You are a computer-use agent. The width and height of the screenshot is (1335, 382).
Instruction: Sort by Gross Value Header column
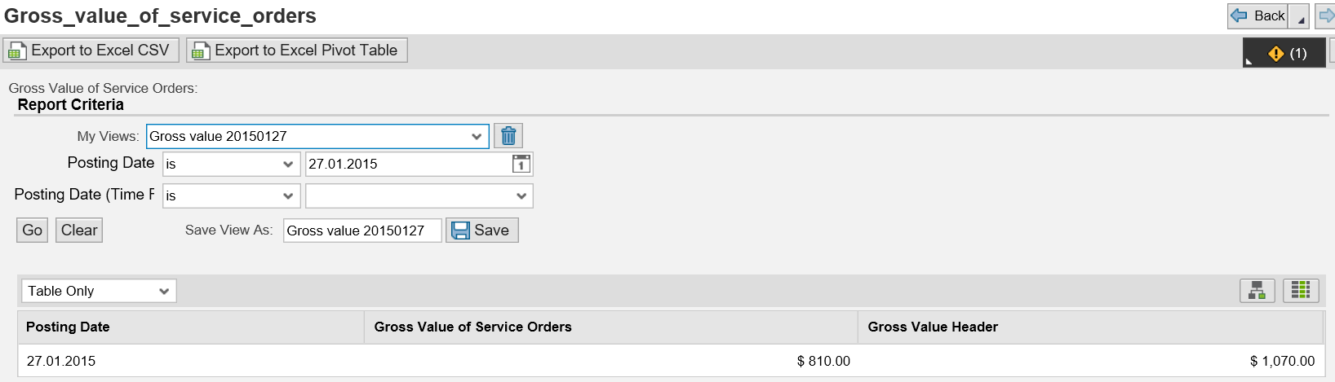coord(933,327)
